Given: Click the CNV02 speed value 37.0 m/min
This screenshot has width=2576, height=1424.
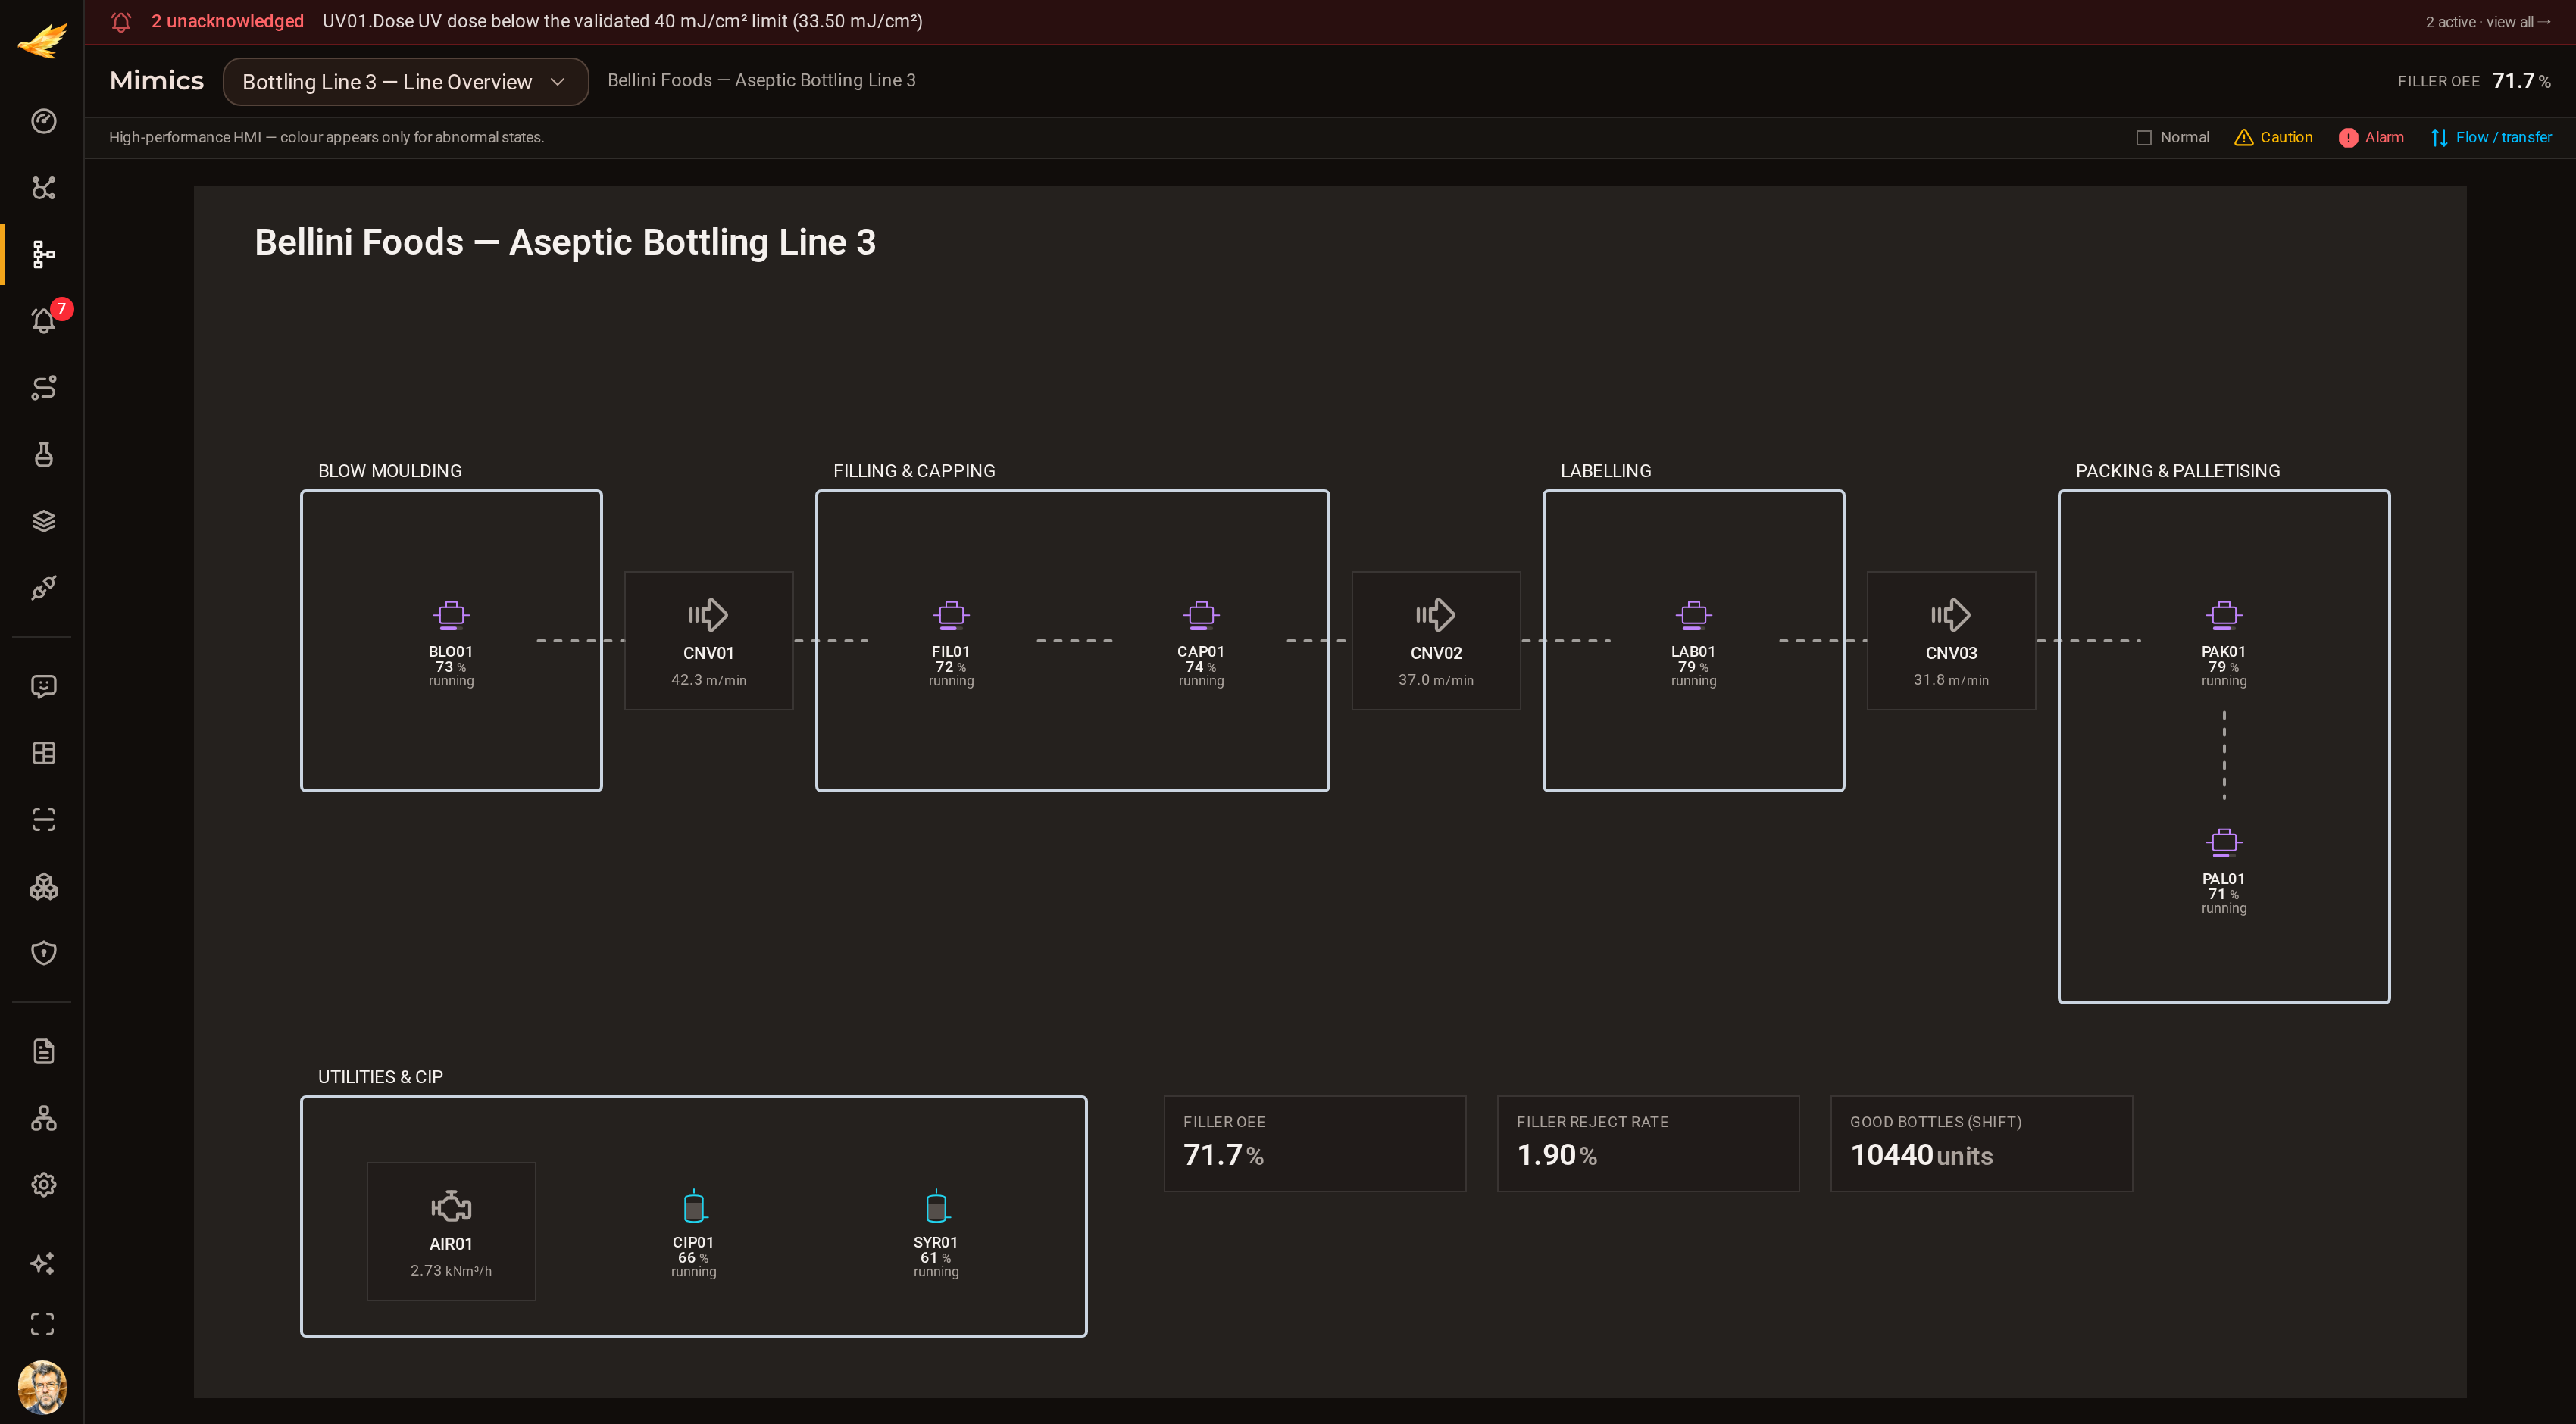Looking at the screenshot, I should pos(1436,680).
